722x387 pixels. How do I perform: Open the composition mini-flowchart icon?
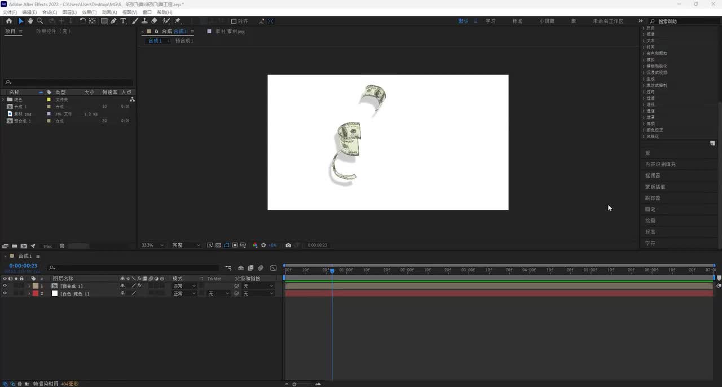[228, 268]
